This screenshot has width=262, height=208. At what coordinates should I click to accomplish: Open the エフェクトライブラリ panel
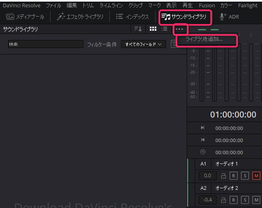click(80, 17)
